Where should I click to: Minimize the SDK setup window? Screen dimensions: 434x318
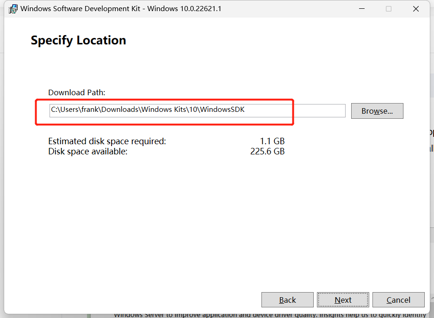click(362, 9)
